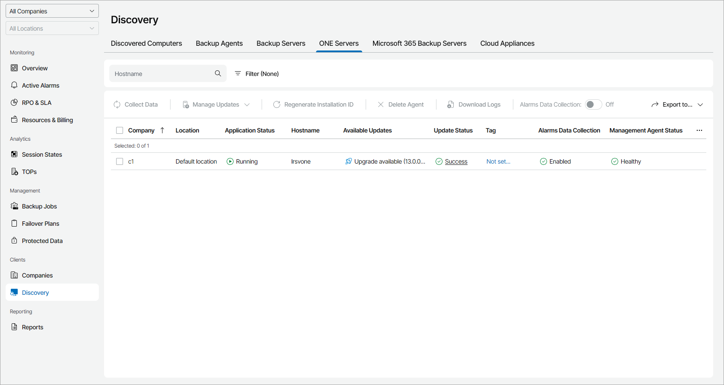Image resolution: width=724 pixels, height=385 pixels.
Task: Open the All Locations dropdown
Action: point(52,28)
